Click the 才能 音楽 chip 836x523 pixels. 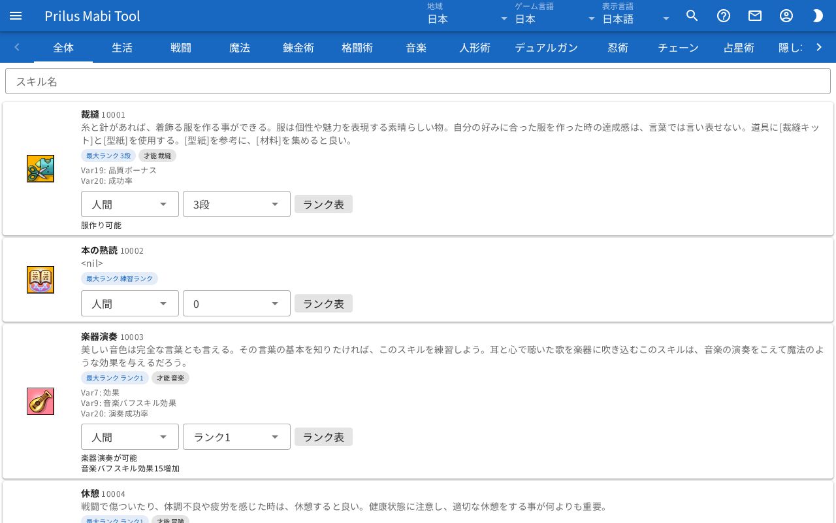click(x=170, y=378)
